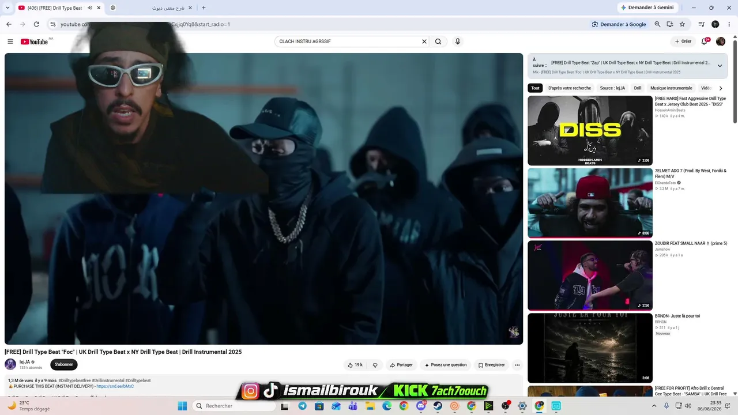Open the HosseinAmin Beats channel name

tap(670, 110)
